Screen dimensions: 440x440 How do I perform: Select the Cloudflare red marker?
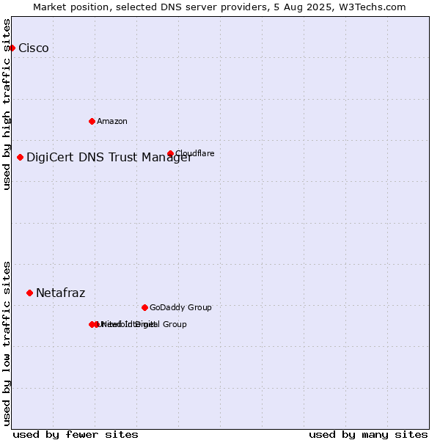pyautogui.click(x=170, y=153)
